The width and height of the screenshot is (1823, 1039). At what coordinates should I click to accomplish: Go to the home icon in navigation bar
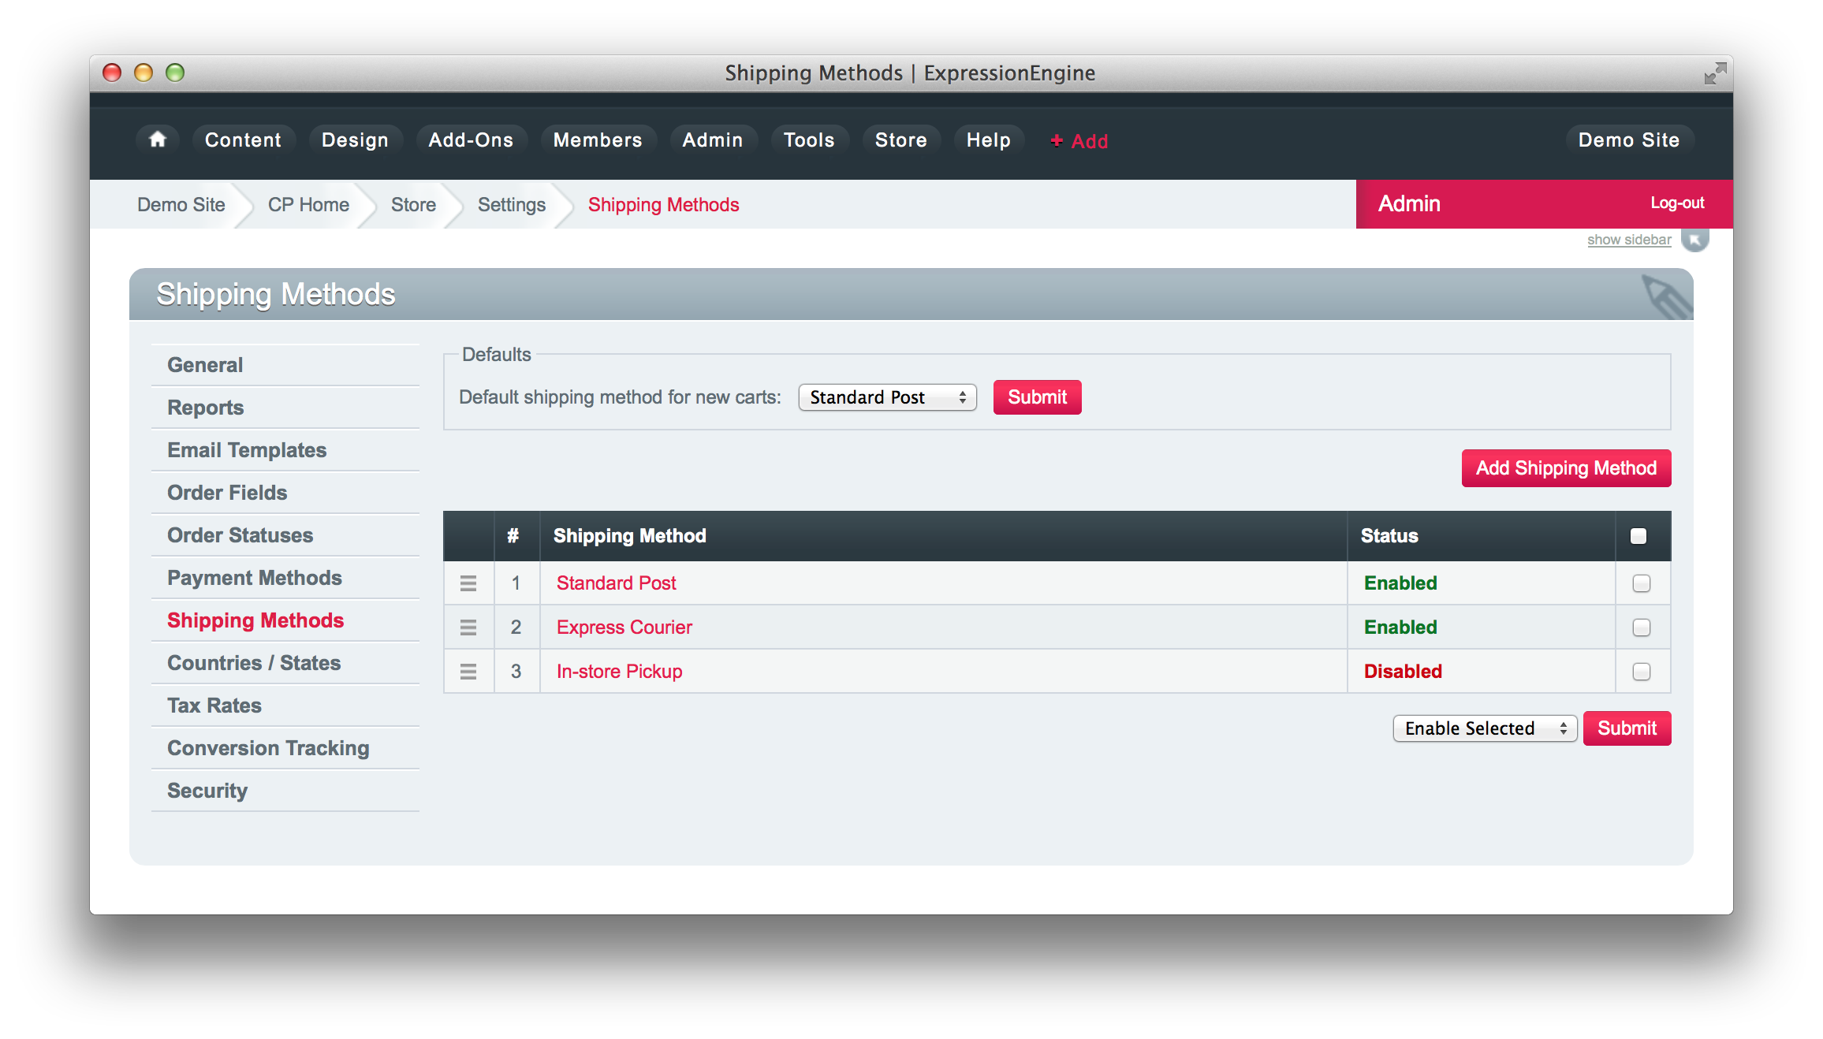[x=158, y=140]
